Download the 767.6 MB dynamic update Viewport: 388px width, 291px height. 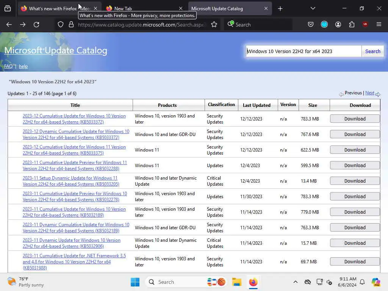click(x=355, y=135)
